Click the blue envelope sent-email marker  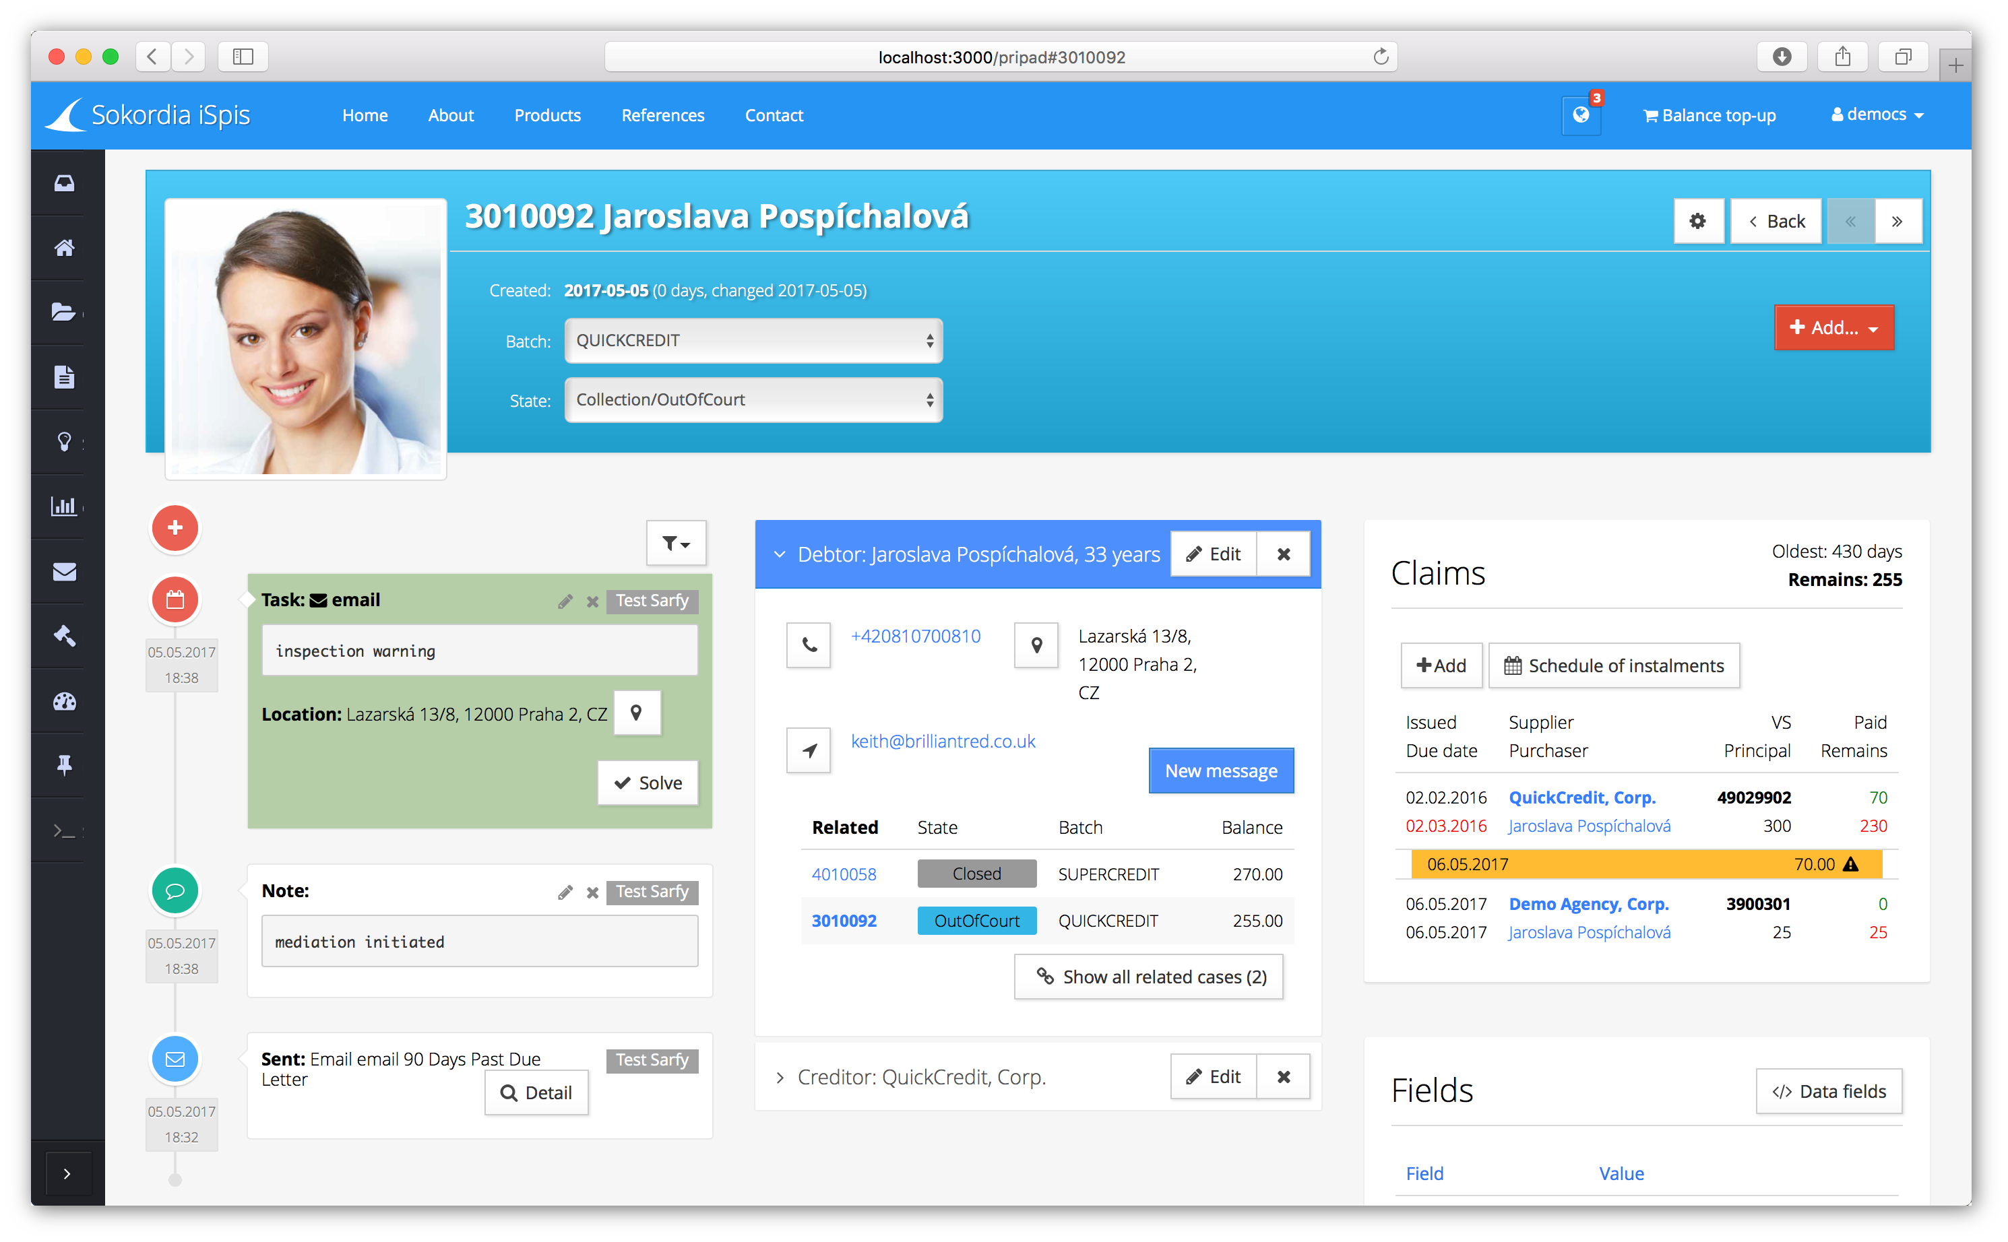[x=175, y=1059]
